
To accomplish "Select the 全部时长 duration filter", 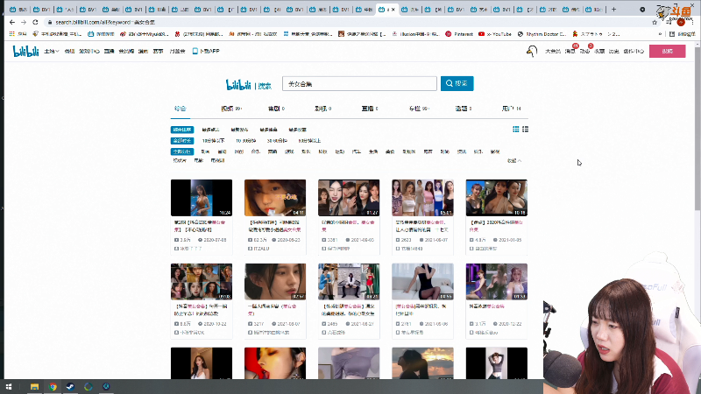I will pos(182,141).
